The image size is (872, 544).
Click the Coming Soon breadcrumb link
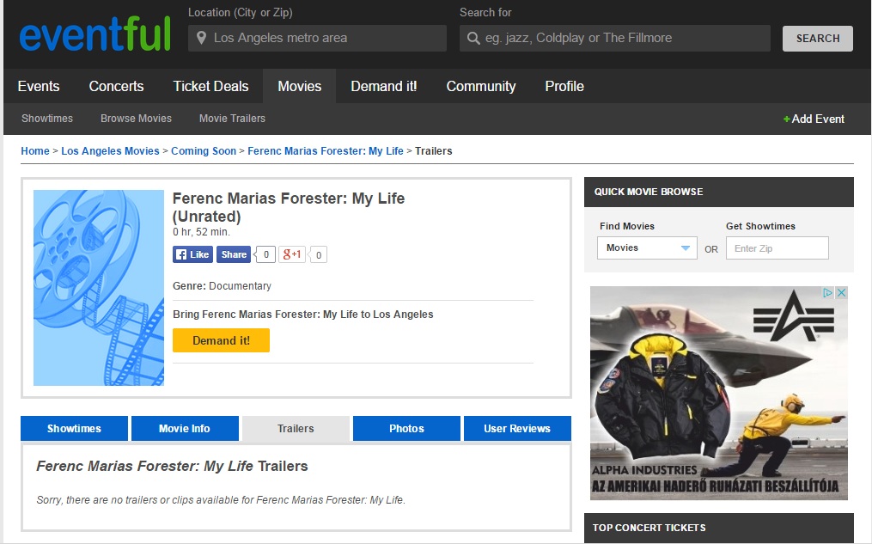(203, 150)
